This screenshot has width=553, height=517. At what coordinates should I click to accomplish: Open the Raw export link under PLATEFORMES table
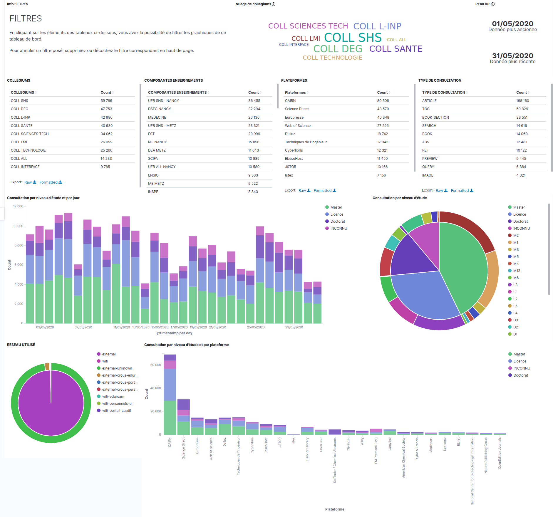[302, 191]
